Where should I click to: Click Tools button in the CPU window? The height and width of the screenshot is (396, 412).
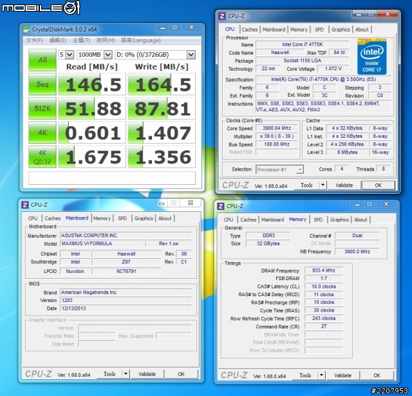pos(306,185)
